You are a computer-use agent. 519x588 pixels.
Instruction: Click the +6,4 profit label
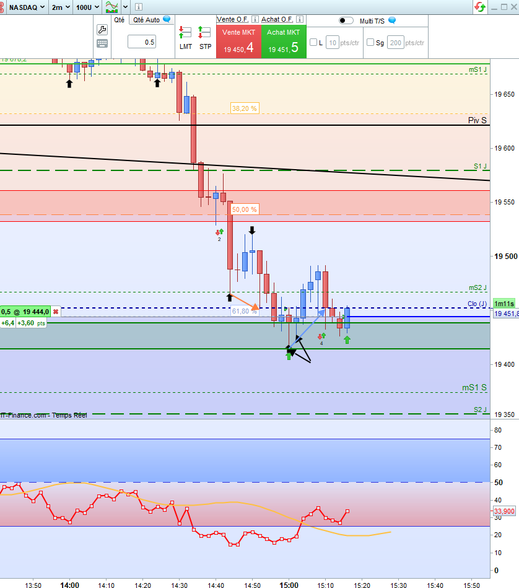coord(8,323)
